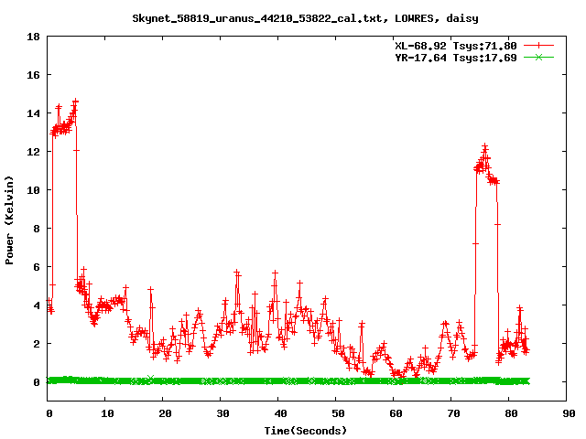
Task: Click y-axis tick label 4
Action: pos(37,305)
